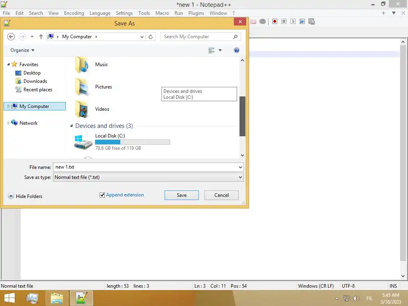The image size is (408, 306).
Task: Click the Stop Recording macro icon
Action: pos(284,22)
